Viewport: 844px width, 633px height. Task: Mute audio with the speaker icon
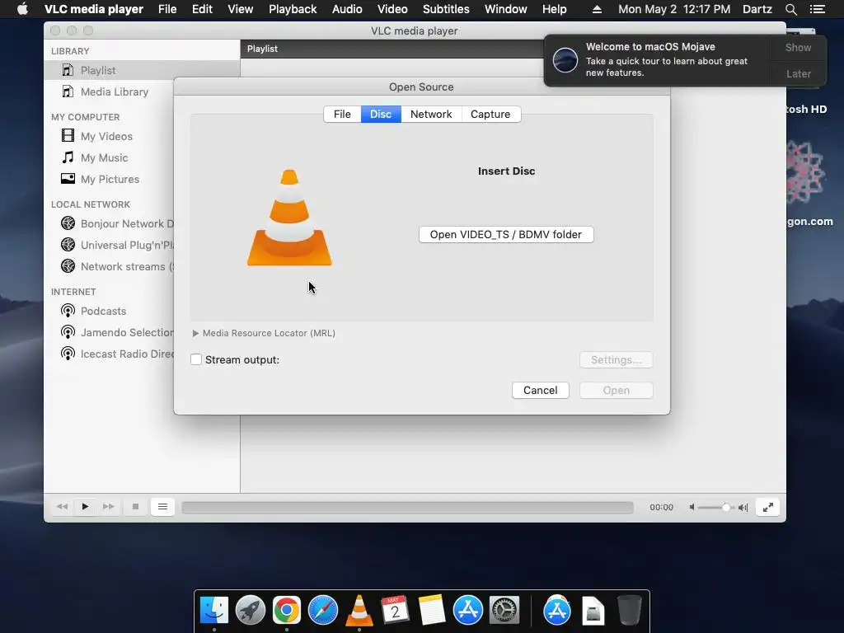click(692, 508)
